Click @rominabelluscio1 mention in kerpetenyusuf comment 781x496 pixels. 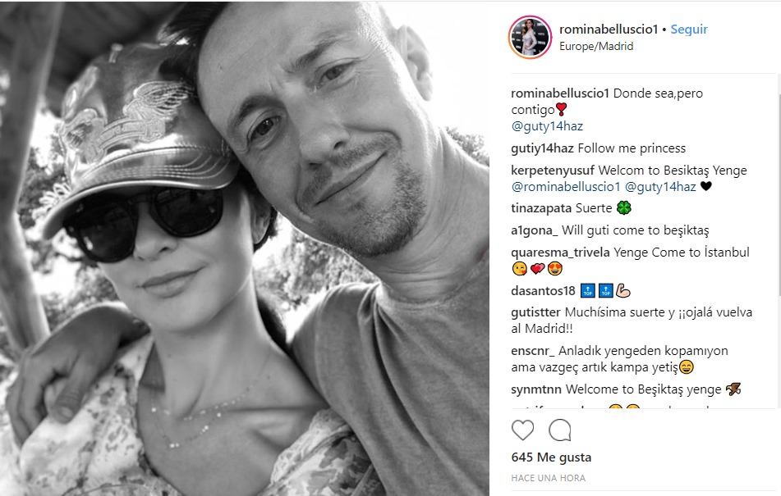point(566,187)
